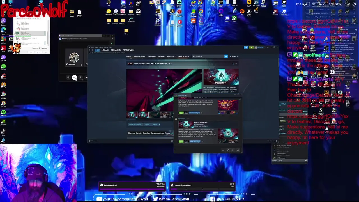
Task: Click Moros Protocol capsule image on store page
Action: pyautogui.click(x=221, y=77)
